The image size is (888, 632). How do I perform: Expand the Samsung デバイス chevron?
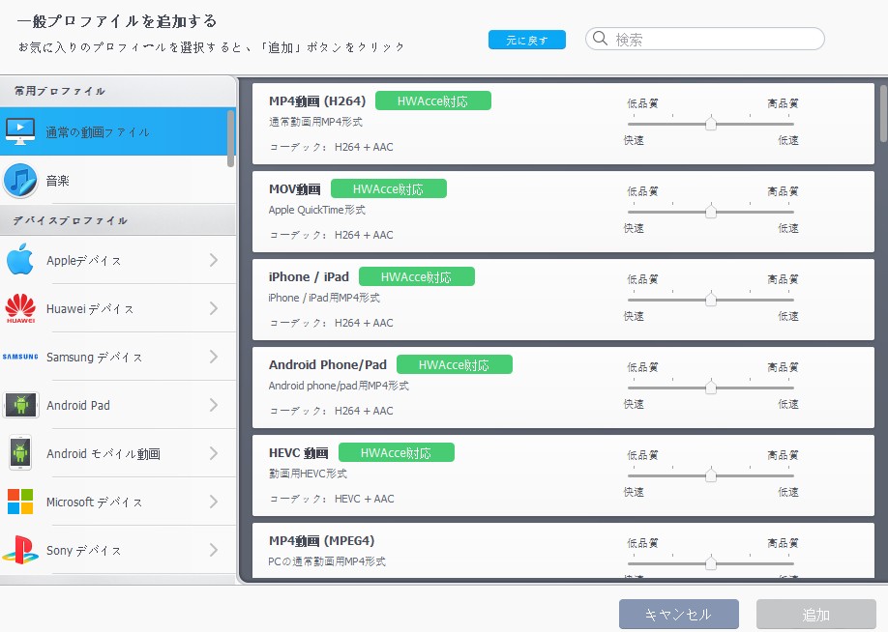[214, 357]
